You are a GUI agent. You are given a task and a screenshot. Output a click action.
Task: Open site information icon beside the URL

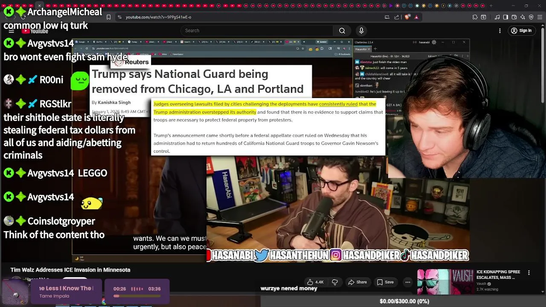(x=119, y=17)
